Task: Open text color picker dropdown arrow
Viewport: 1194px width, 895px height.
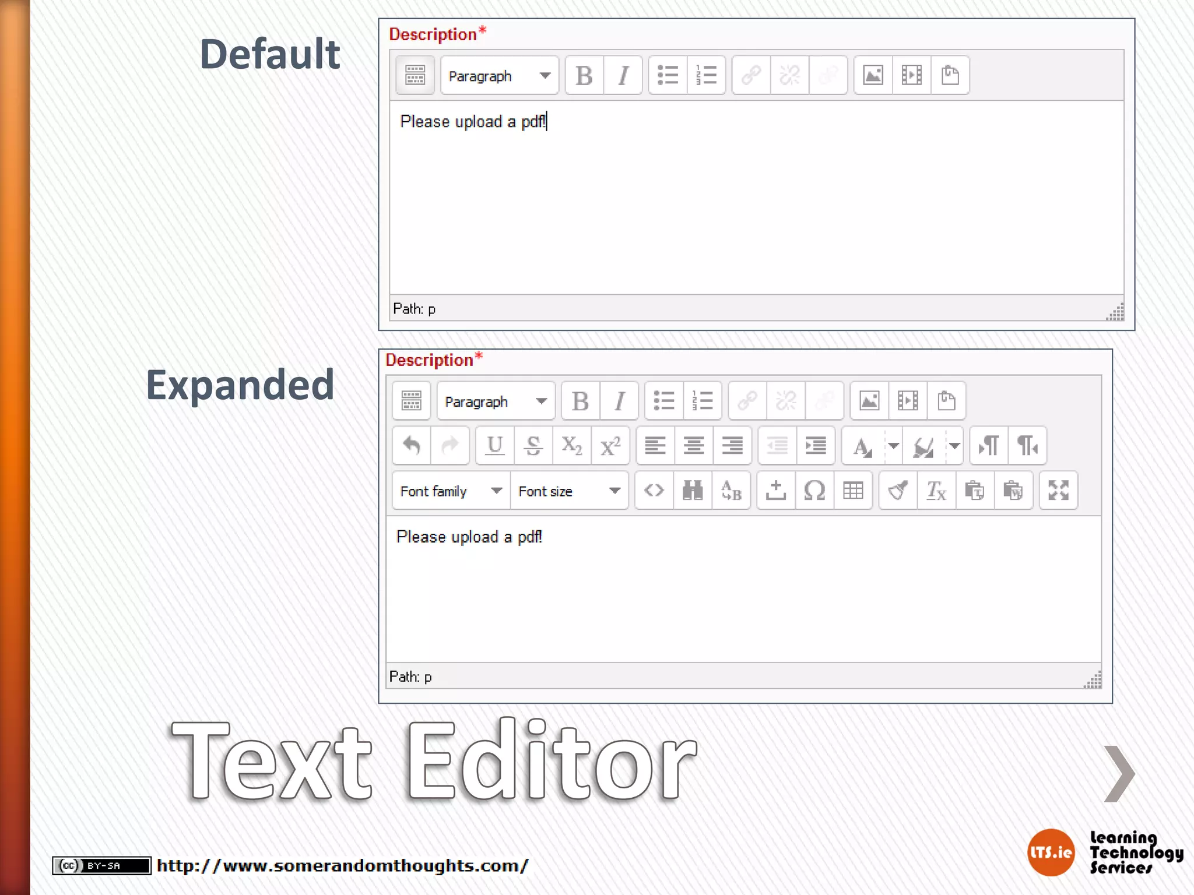Action: (x=893, y=446)
